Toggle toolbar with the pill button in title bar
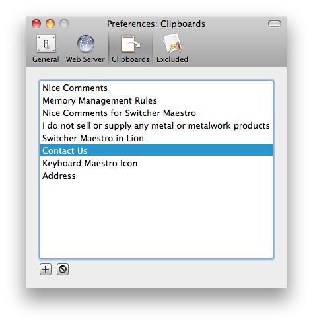 point(275,24)
